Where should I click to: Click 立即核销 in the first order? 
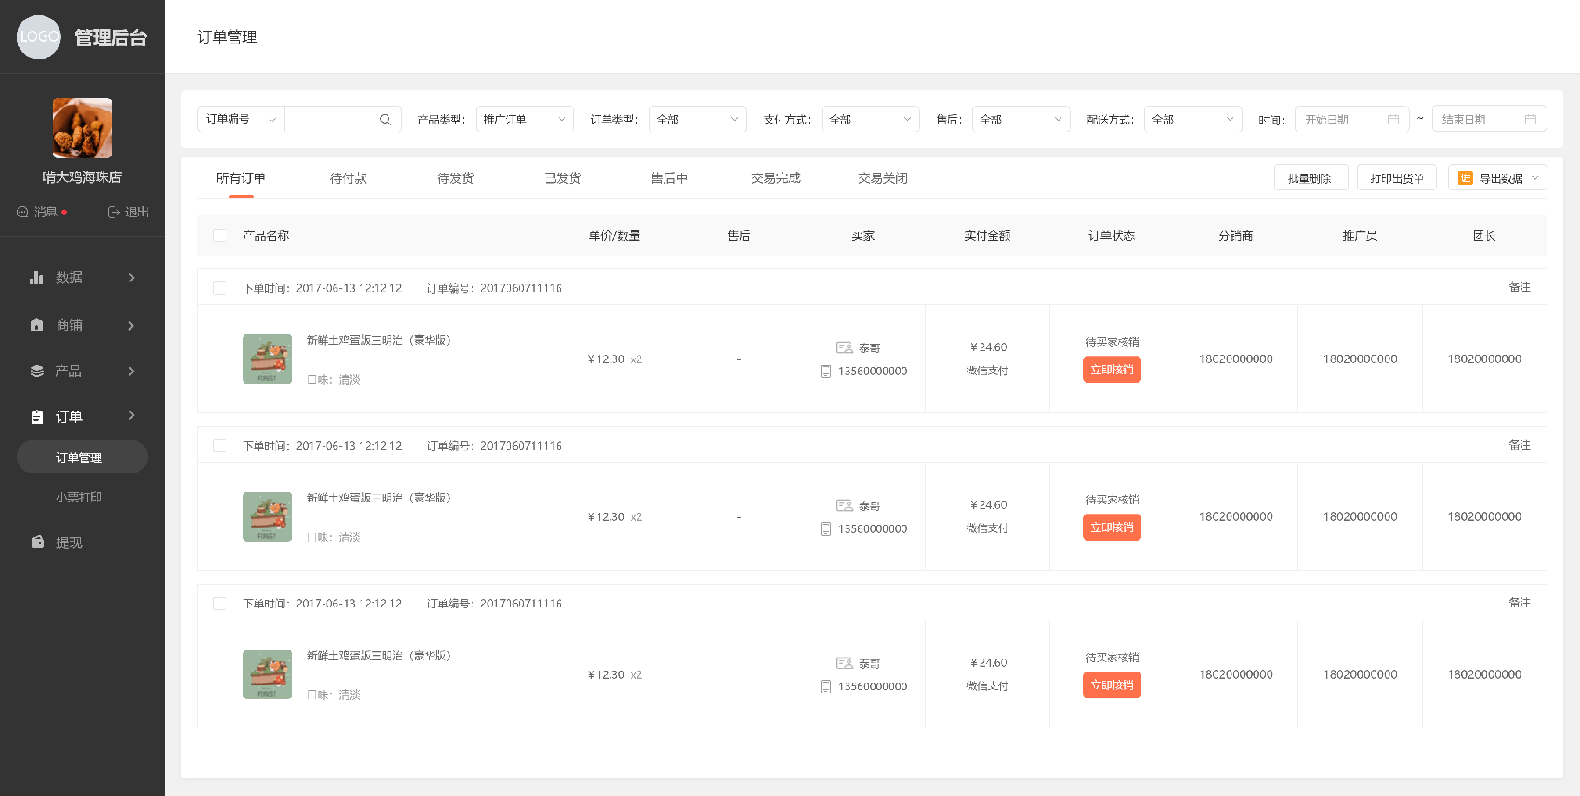1112,370
